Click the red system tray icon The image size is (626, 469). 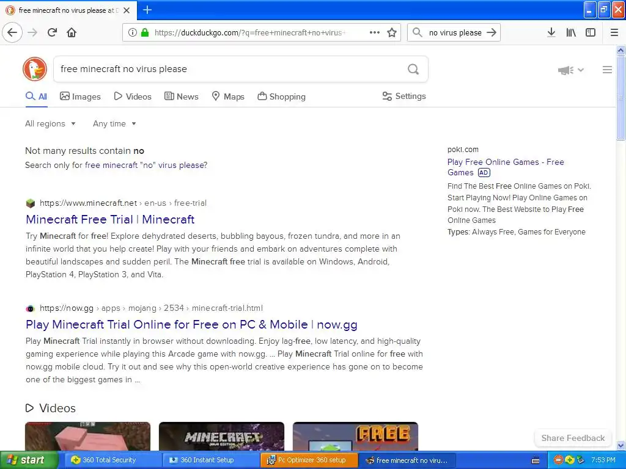coord(558,460)
